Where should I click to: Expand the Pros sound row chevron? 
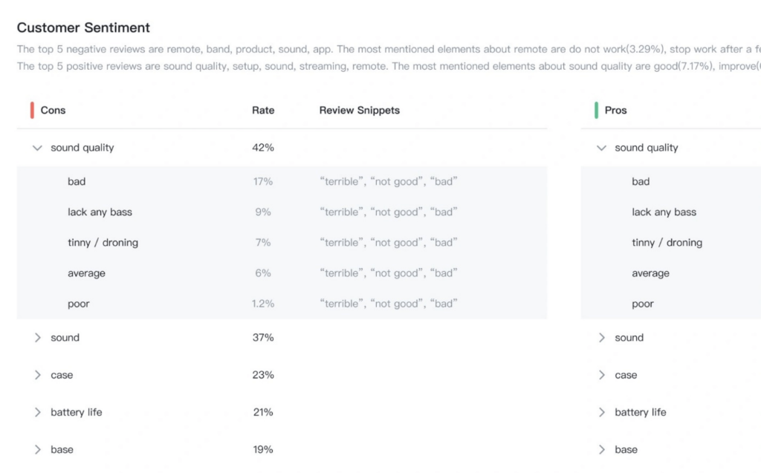(x=601, y=338)
